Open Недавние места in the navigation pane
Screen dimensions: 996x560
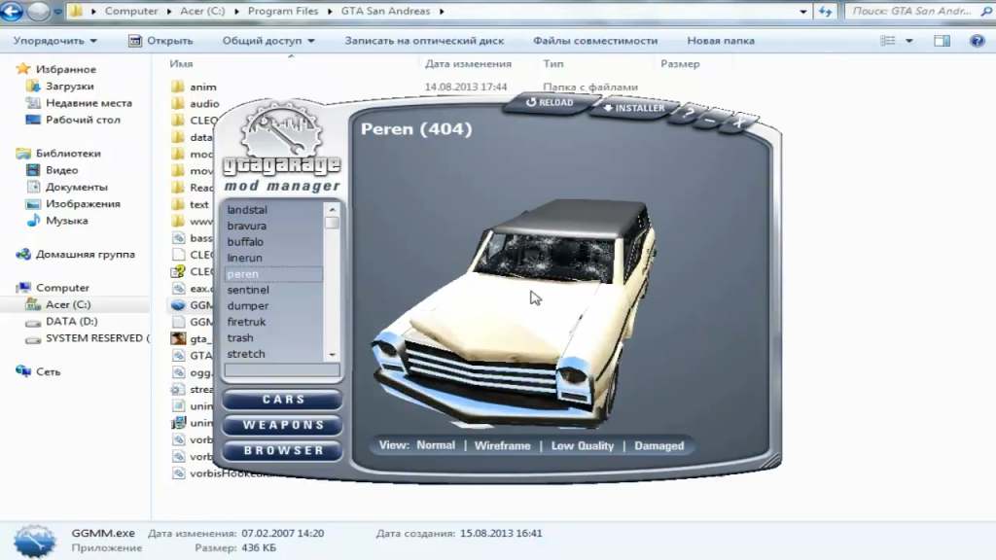pos(81,103)
